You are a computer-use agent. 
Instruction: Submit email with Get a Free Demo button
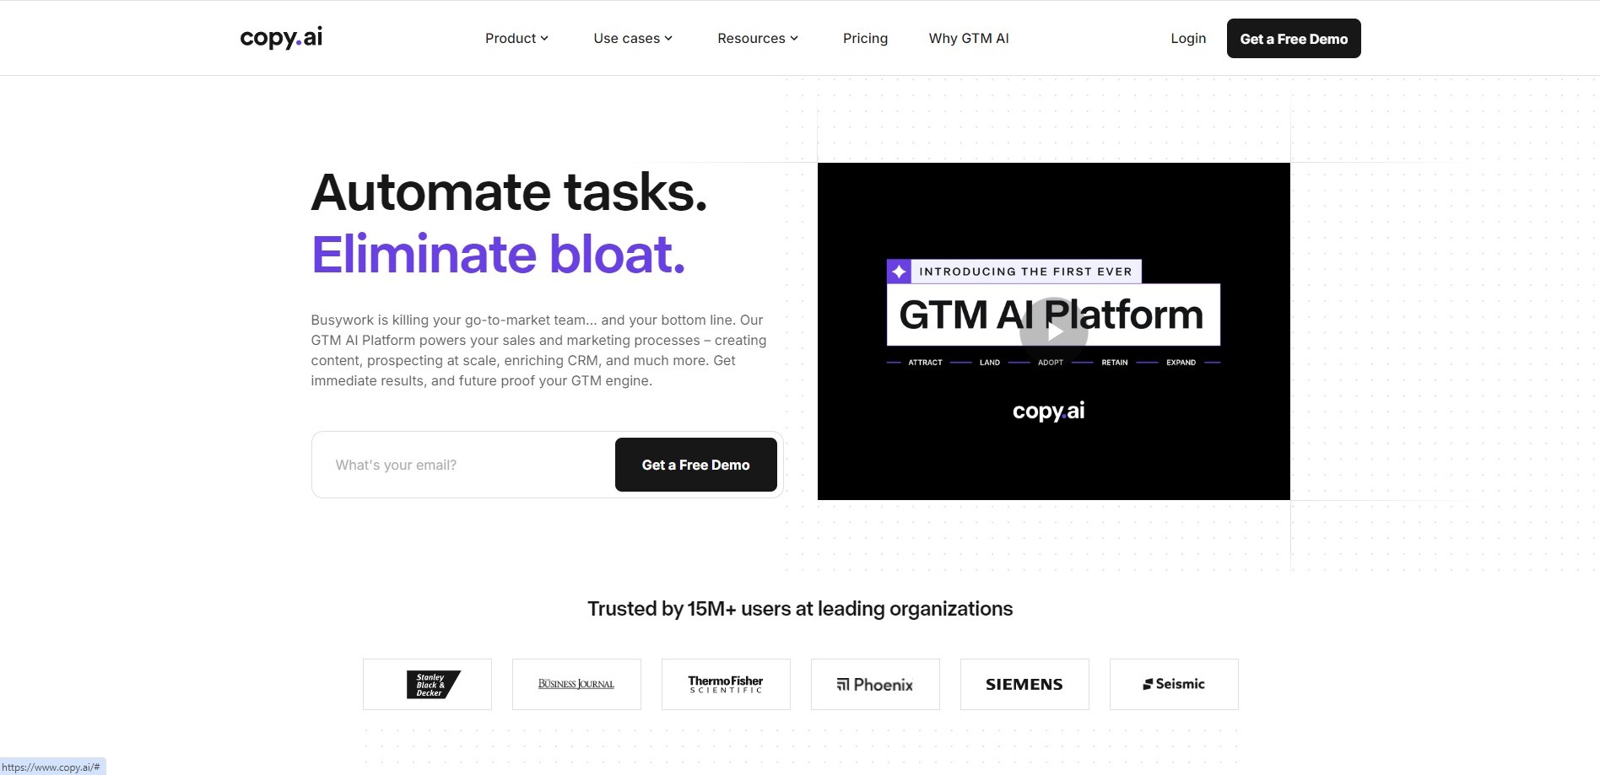695,465
